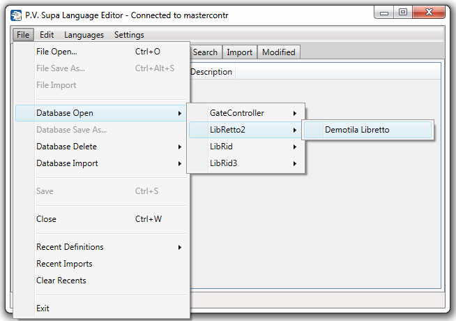Expand the Database Open submenu
456x321 pixels.
click(x=65, y=113)
